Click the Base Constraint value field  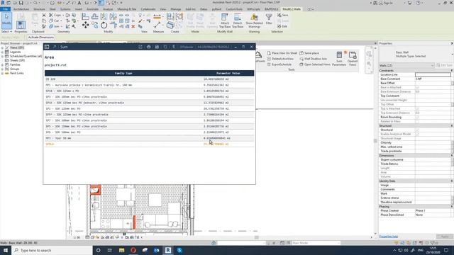tap(433, 79)
